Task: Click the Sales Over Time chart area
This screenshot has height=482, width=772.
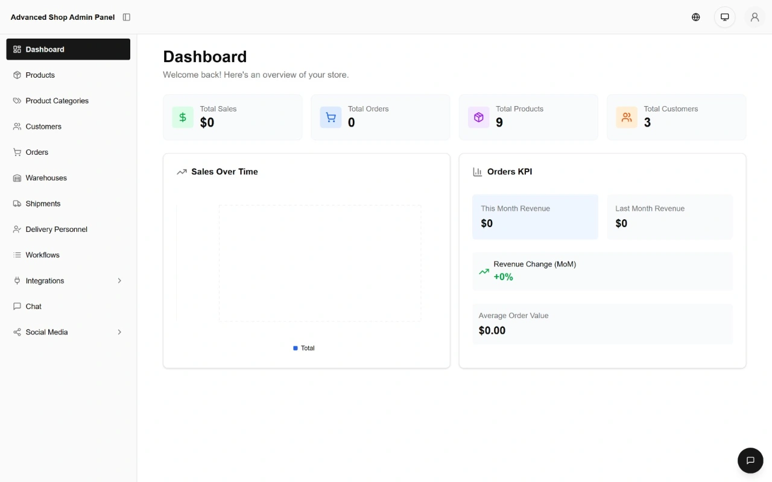Action: [x=320, y=263]
